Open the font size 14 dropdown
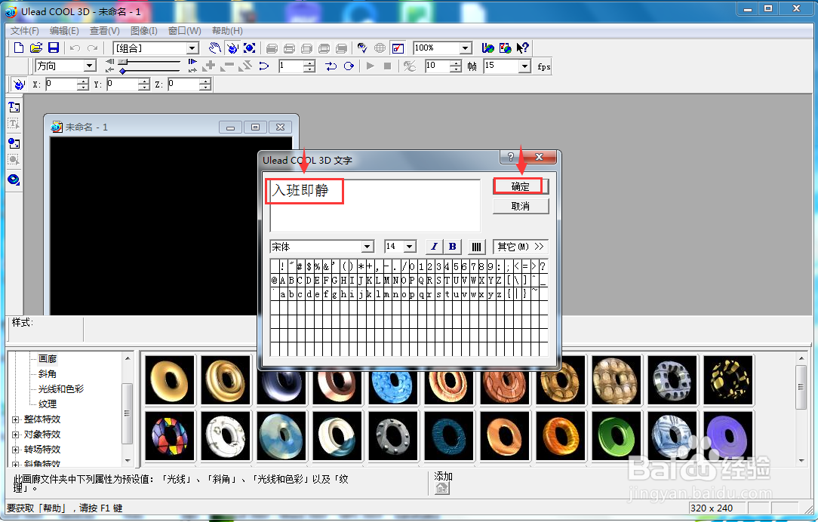The width and height of the screenshot is (818, 522). pos(410,247)
